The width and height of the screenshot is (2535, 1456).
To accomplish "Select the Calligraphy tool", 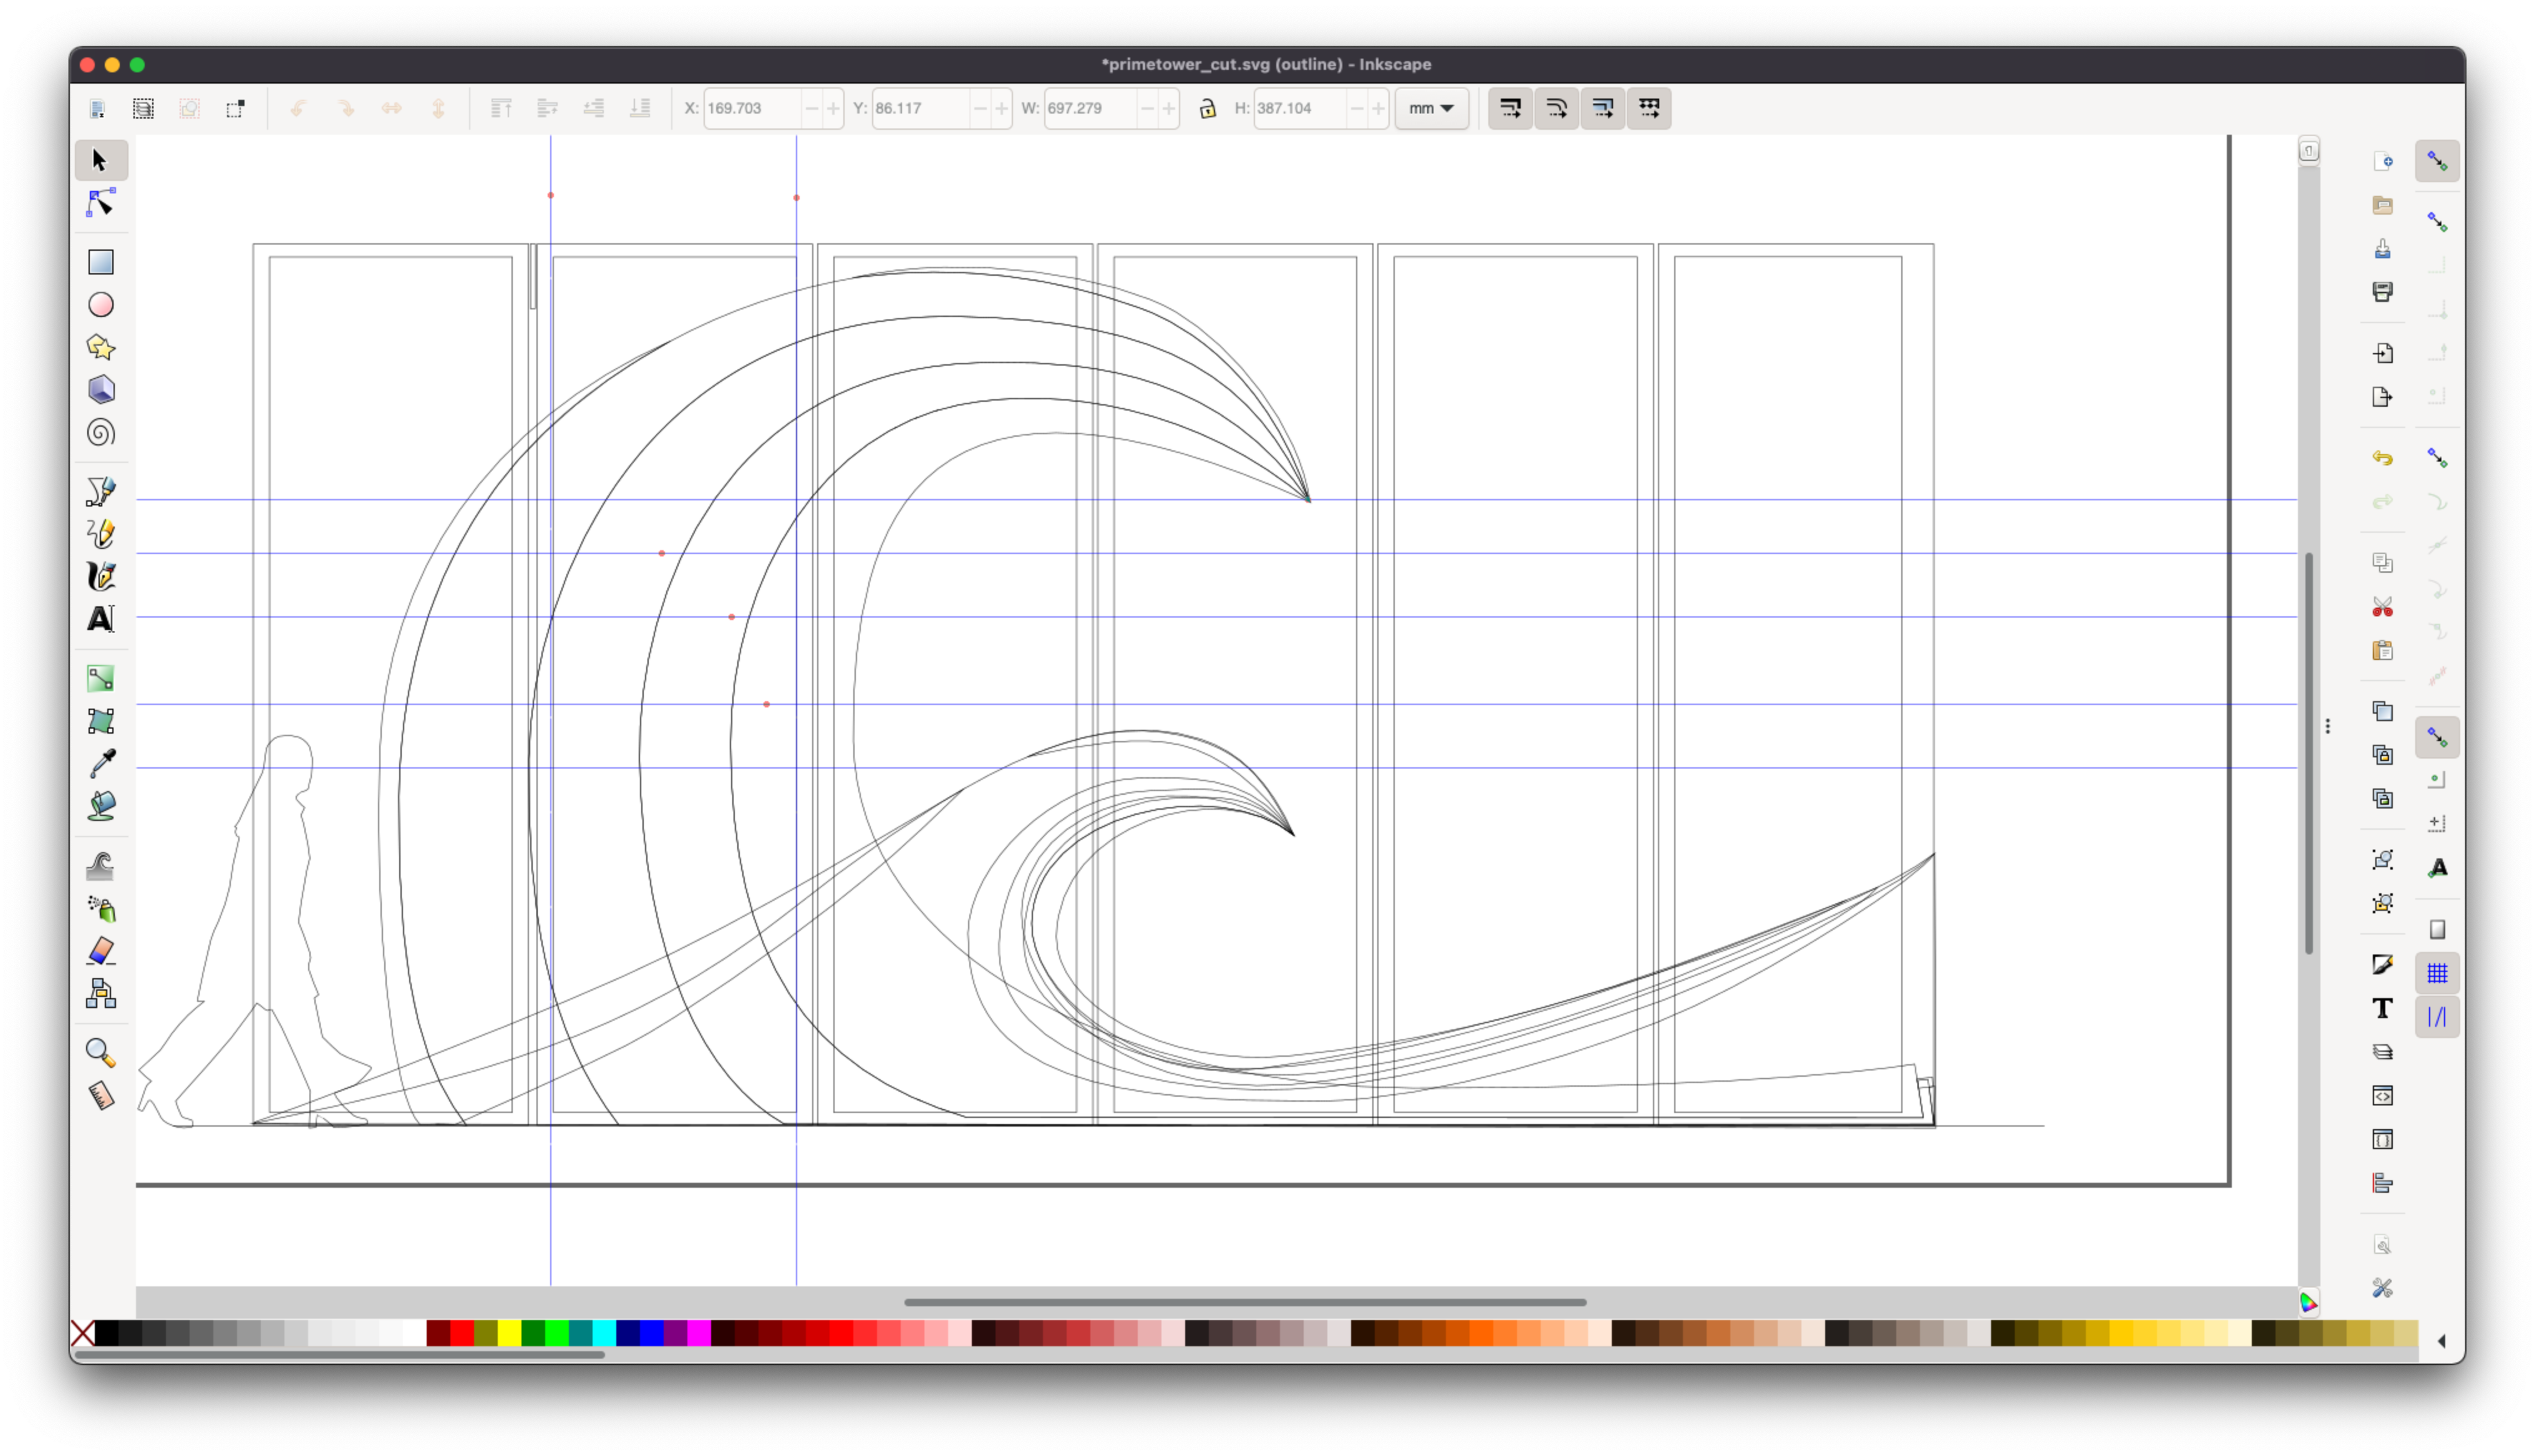I will 100,577.
